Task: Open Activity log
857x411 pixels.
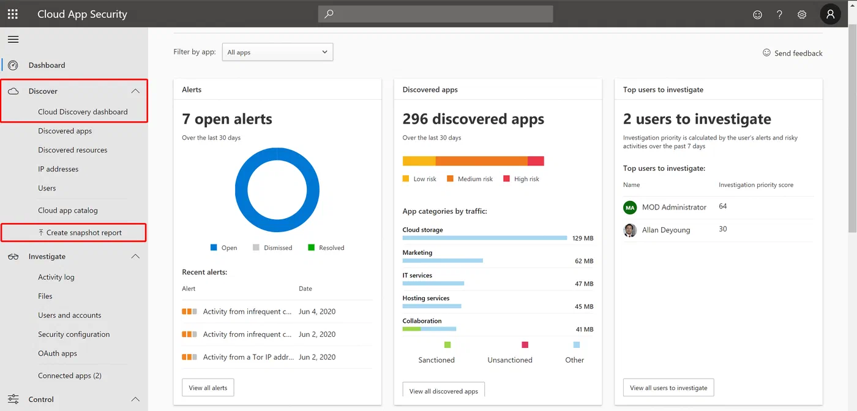Action: coord(56,277)
